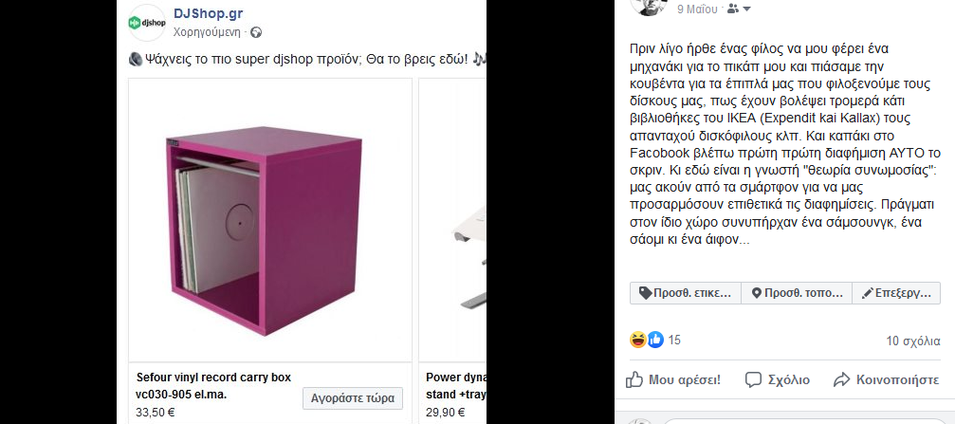Expand the post audience dropdown arrow
This screenshot has height=424, width=955.
pyautogui.click(x=746, y=9)
